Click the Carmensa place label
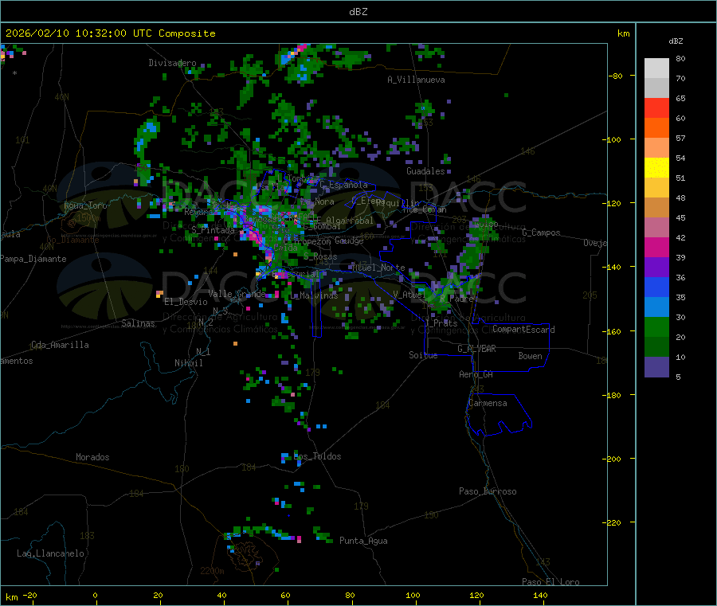The image size is (717, 606). 488,403
